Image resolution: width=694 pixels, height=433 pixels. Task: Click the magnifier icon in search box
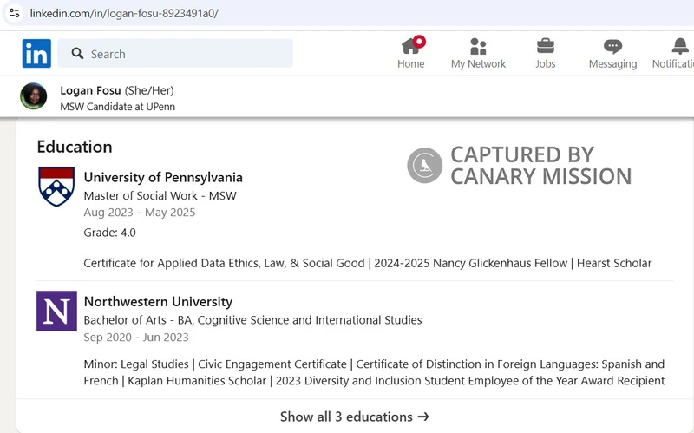click(77, 54)
